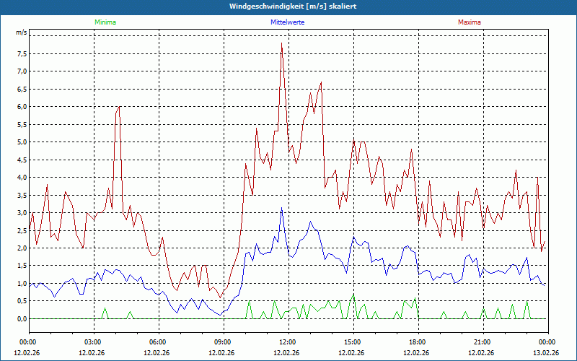Click the 18:00 time axis label

[418, 342]
